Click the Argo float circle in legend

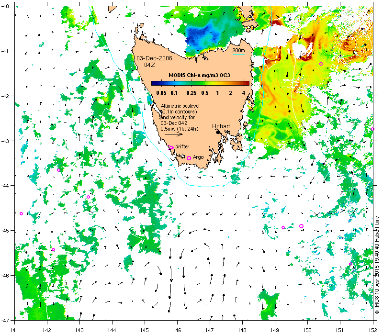[189, 158]
